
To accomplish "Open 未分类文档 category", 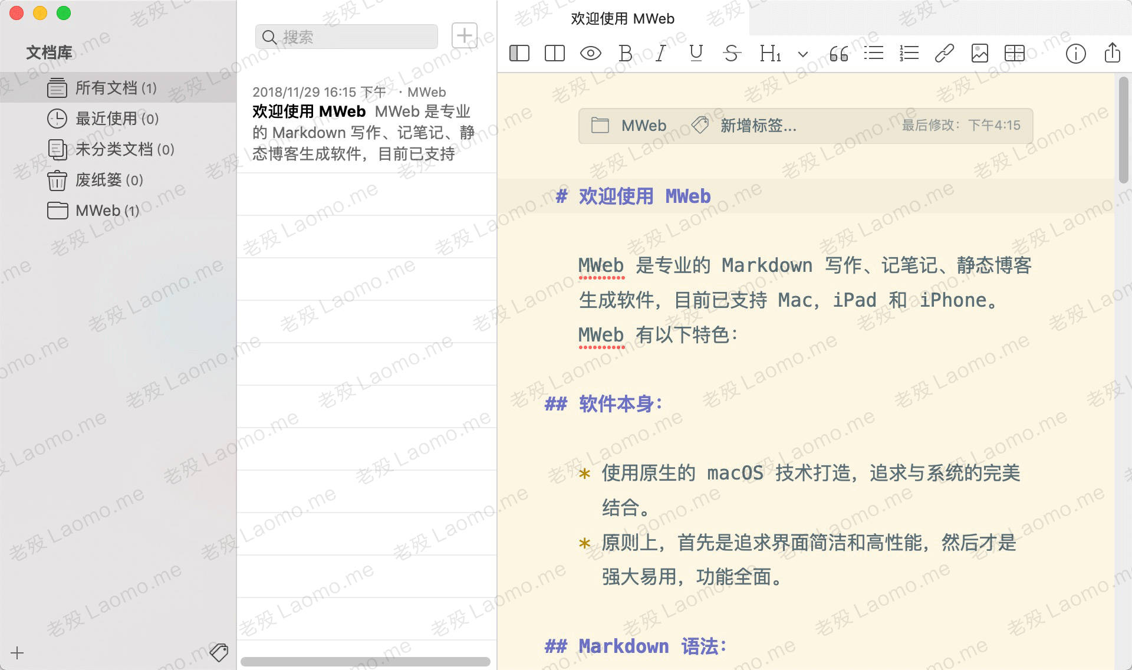I will (118, 149).
